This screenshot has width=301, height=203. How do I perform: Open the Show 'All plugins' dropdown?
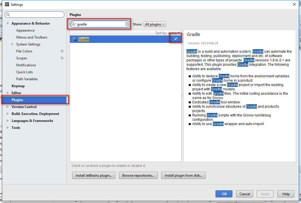(x=155, y=24)
